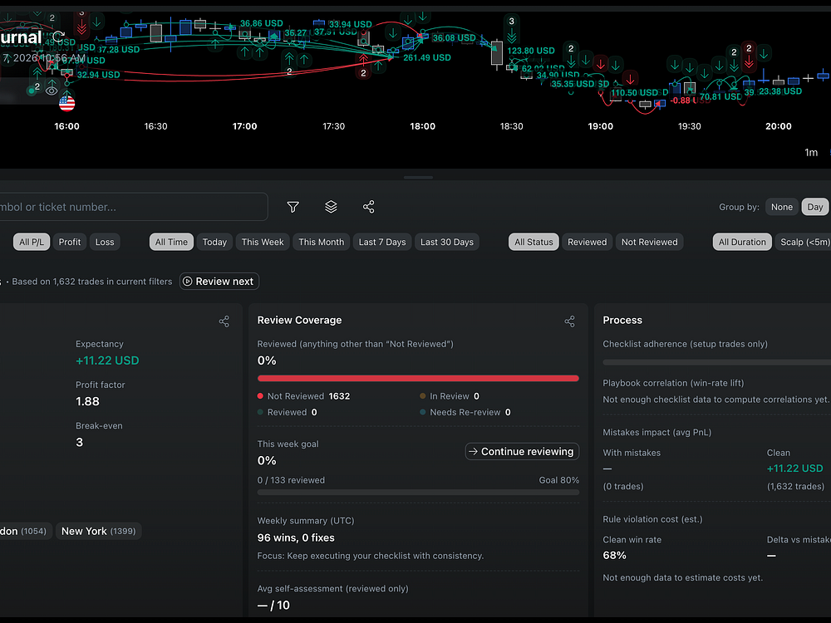Click the Clean win rate 68% value
The height and width of the screenshot is (623, 831).
pos(615,556)
